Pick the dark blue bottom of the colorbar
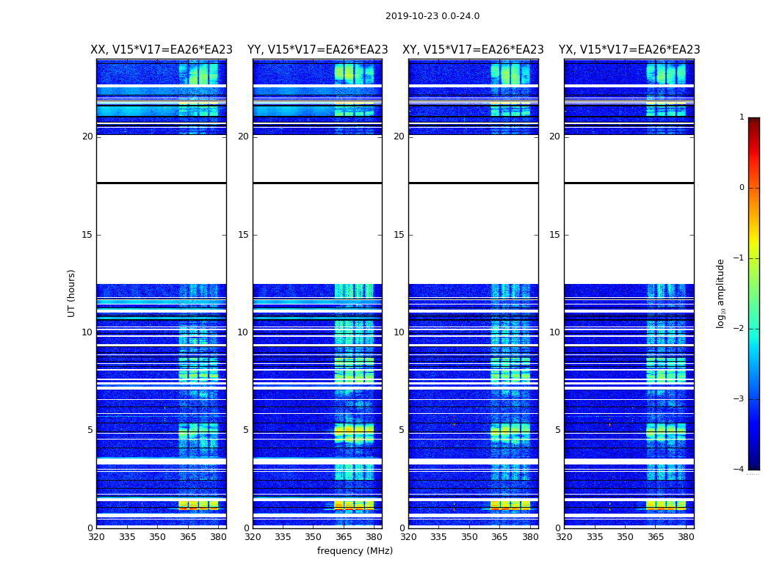This screenshot has height=587, width=771. coord(753,462)
